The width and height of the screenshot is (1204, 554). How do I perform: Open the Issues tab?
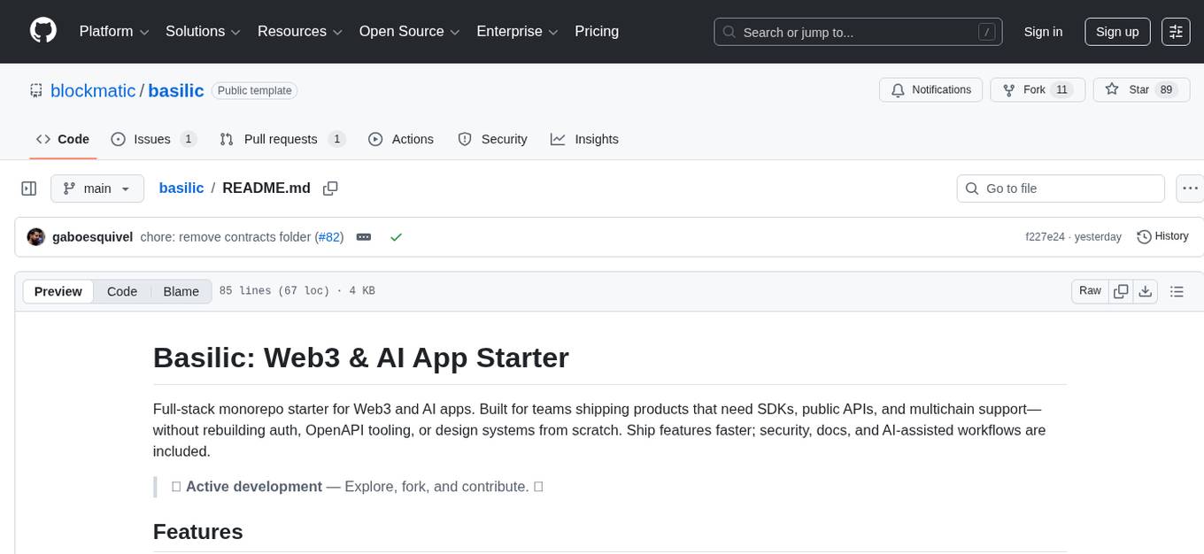tap(152, 139)
